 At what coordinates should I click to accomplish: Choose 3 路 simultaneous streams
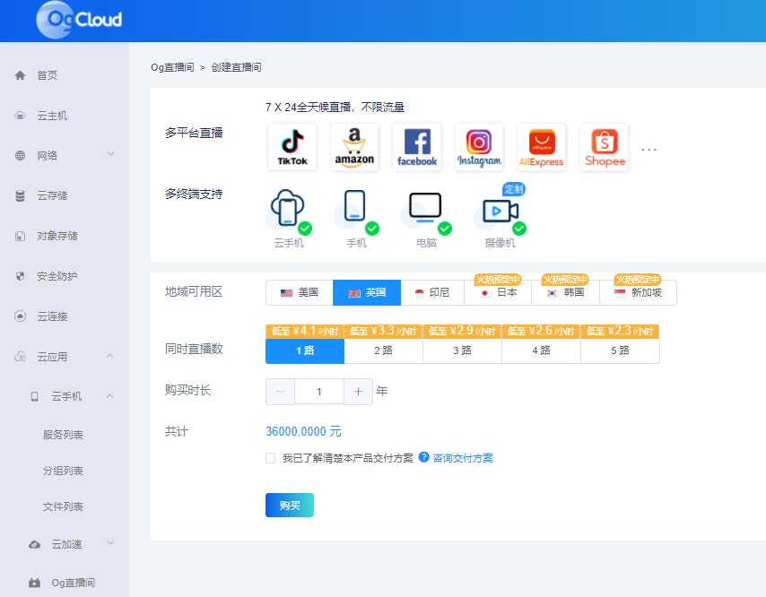462,350
